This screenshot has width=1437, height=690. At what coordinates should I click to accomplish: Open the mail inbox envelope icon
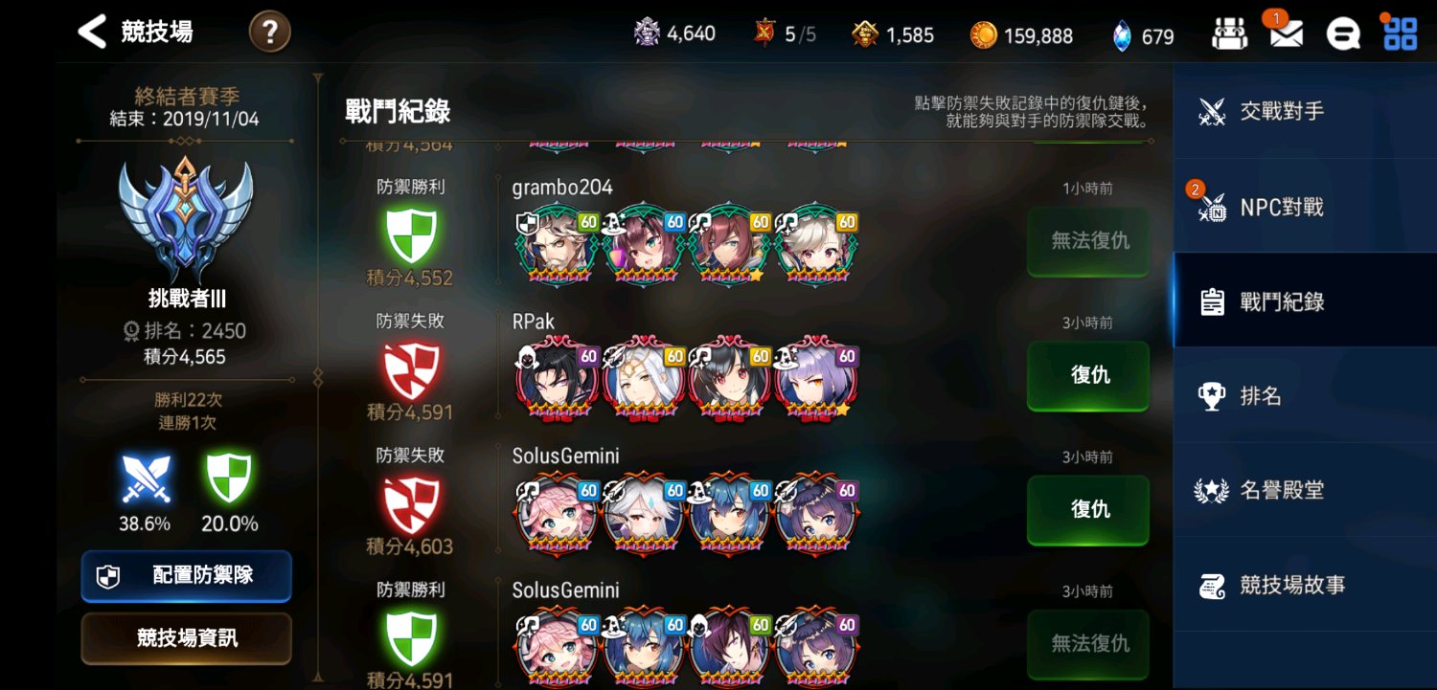click(x=1286, y=33)
